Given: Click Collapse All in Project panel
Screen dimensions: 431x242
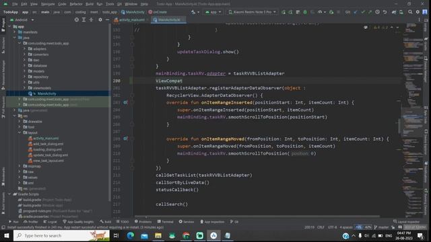Looking at the screenshot, I should click(91, 19).
